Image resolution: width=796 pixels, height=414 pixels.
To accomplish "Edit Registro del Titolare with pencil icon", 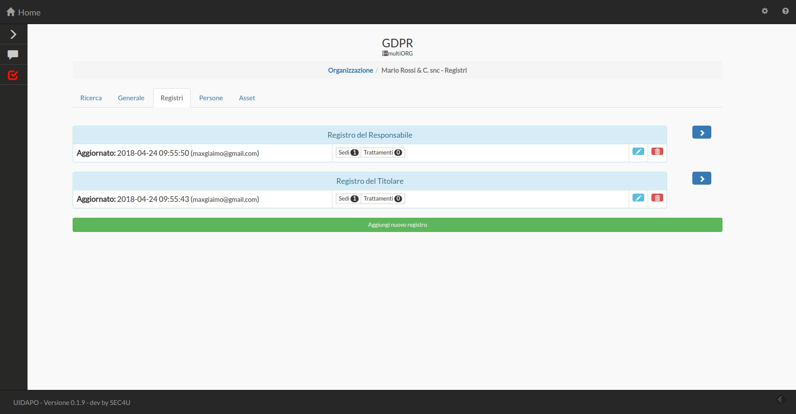I will 638,198.
